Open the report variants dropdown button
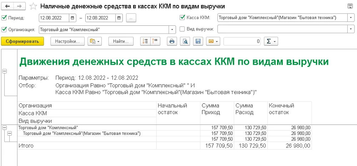The width and height of the screenshot is (357, 166). pos(95,41)
